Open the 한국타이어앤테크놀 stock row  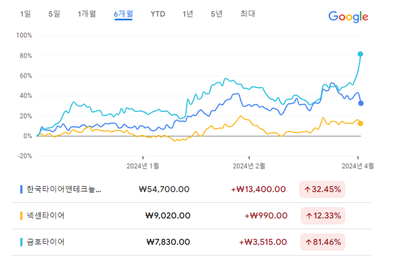click(191, 189)
